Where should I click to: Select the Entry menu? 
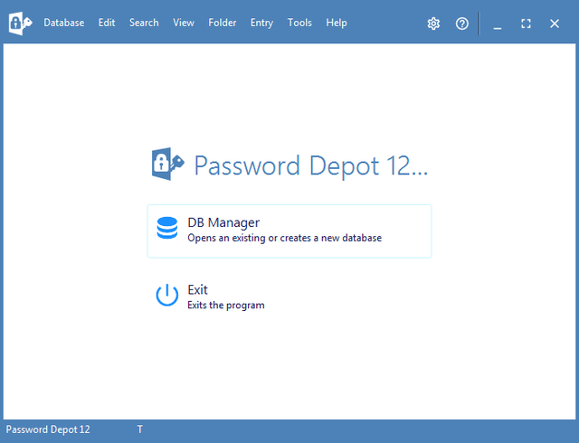(261, 23)
